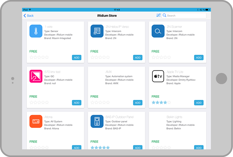
Task: Tap the 2N Helios IP Verso intercom icon
Action: click(x=97, y=31)
